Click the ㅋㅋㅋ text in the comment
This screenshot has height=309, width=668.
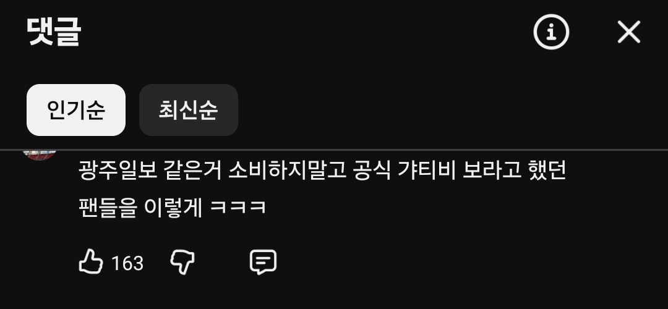click(x=239, y=208)
